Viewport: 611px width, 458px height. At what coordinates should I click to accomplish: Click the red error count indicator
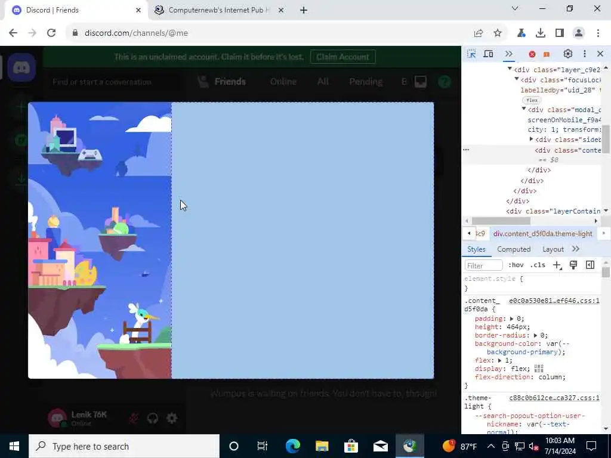point(532,54)
